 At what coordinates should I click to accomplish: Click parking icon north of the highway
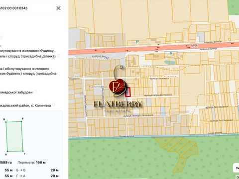point(137,42)
